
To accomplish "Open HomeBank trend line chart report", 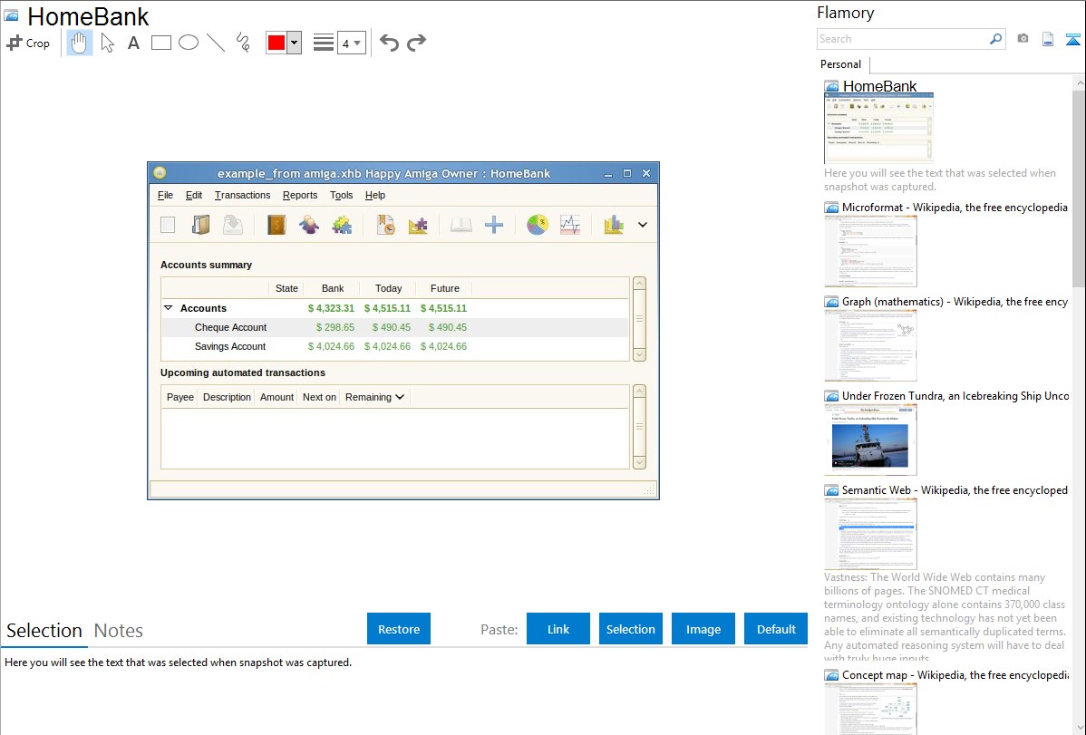I will click(570, 225).
